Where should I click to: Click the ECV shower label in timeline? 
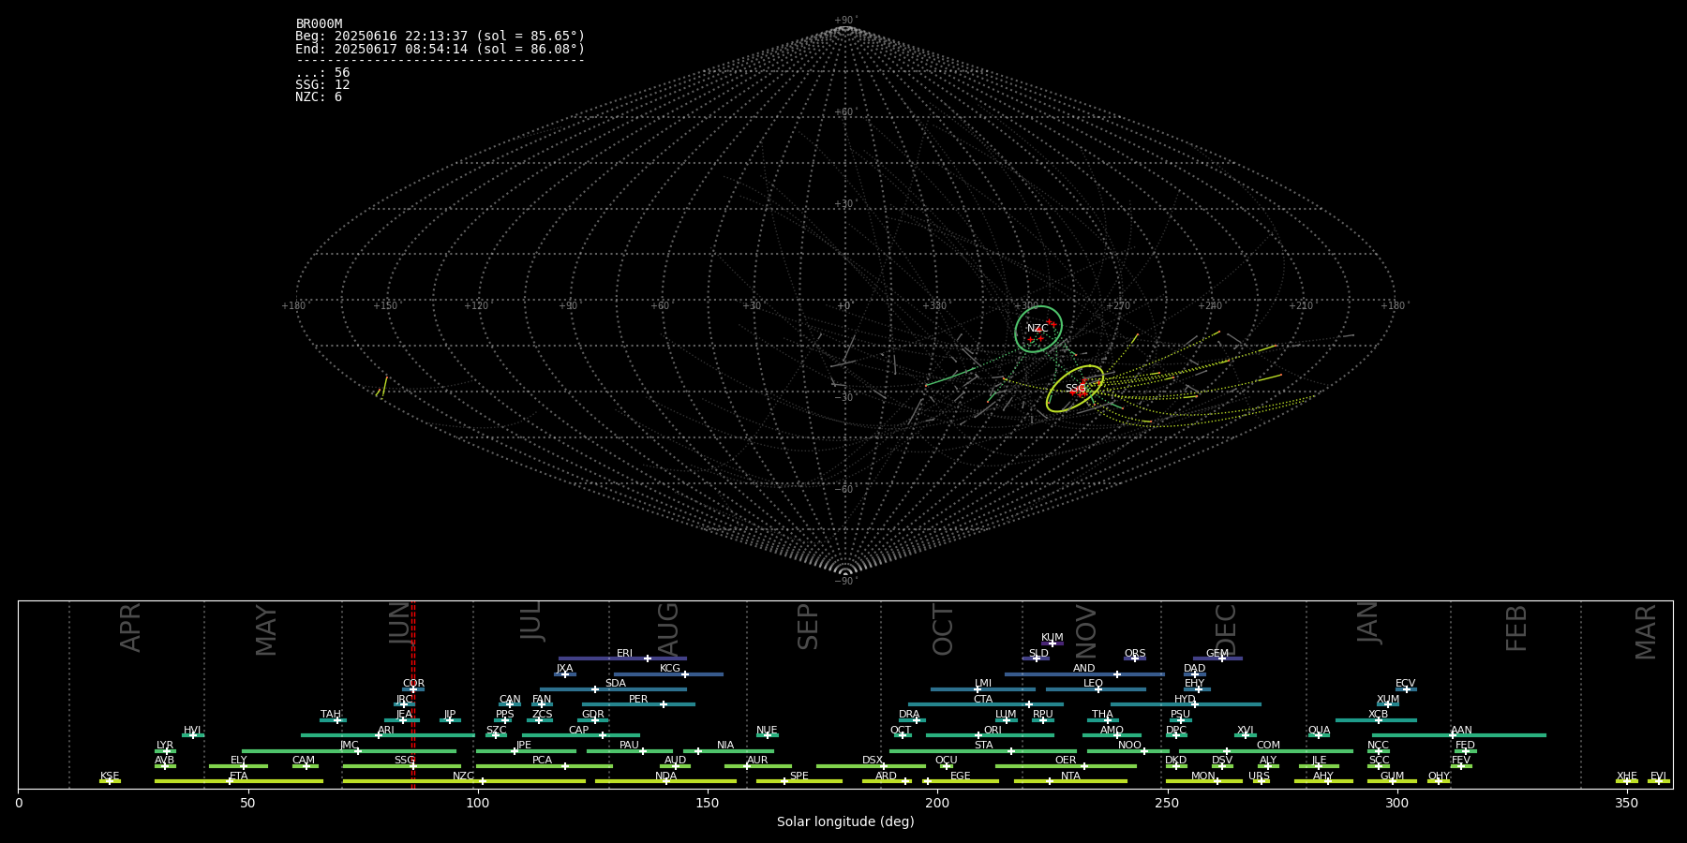(x=1406, y=684)
